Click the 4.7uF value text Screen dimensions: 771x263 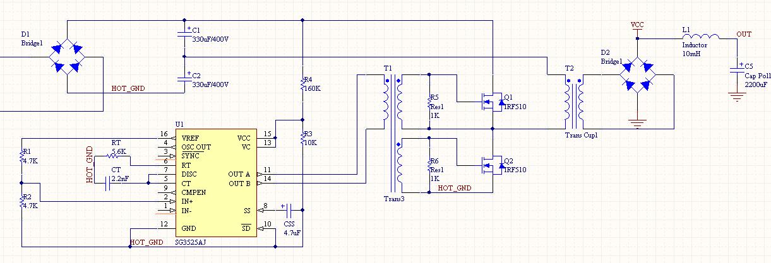coord(292,233)
